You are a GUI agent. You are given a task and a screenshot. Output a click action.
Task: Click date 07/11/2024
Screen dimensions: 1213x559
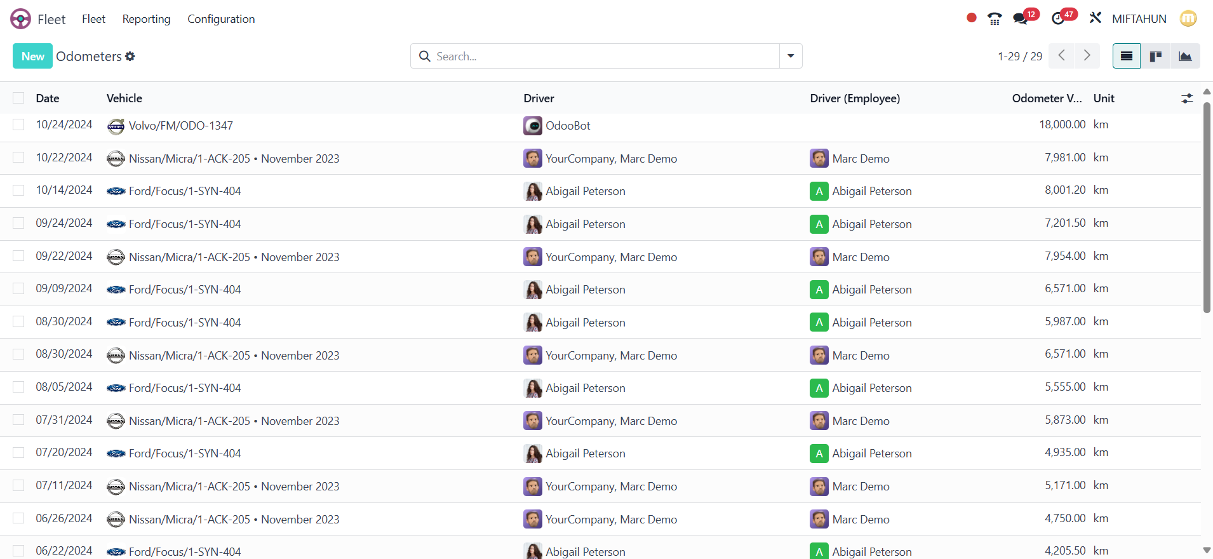point(64,485)
